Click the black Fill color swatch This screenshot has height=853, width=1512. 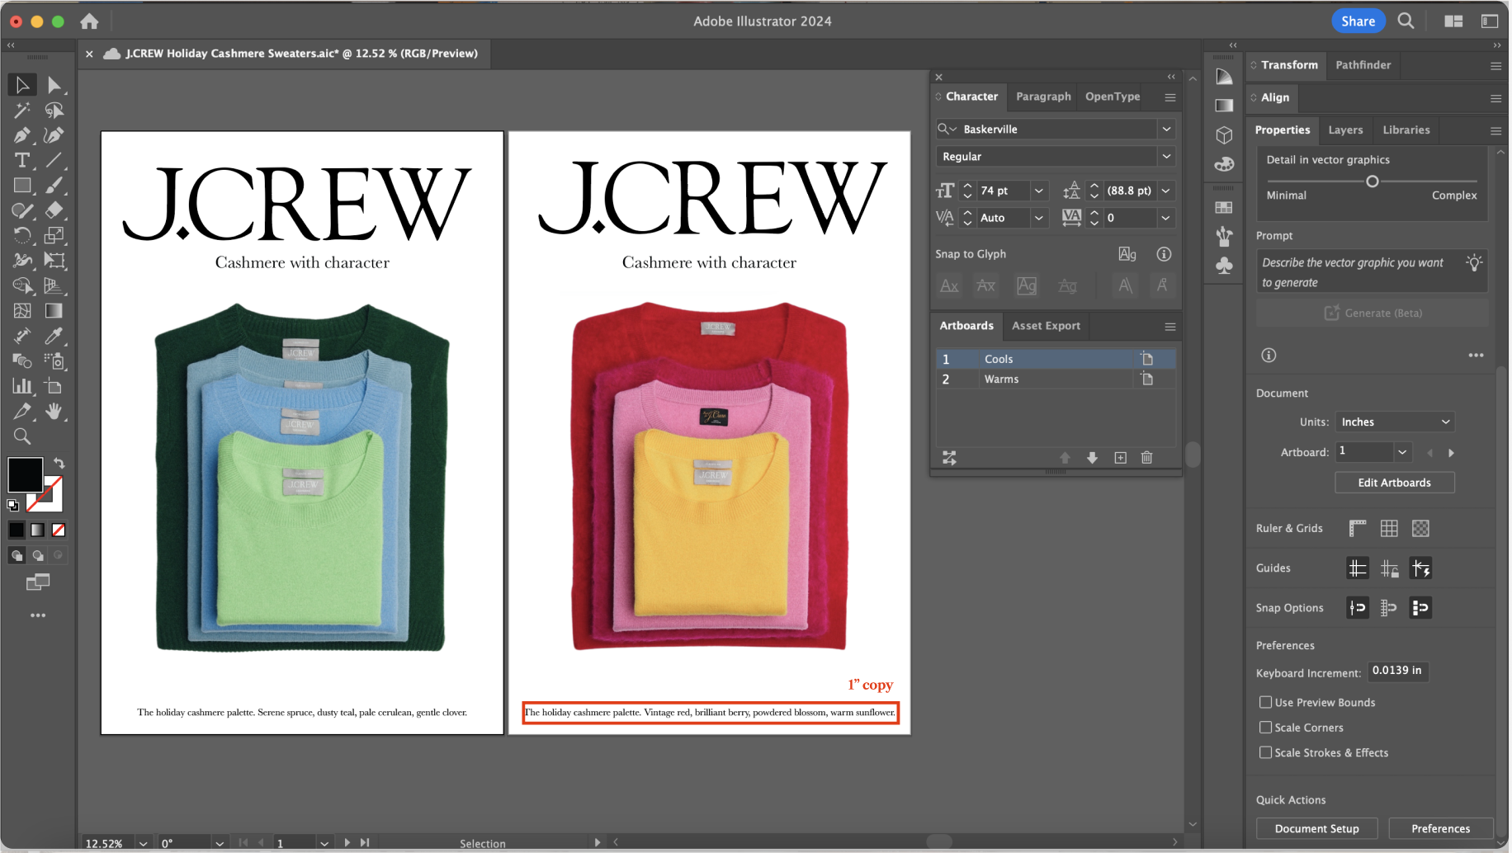click(x=25, y=475)
